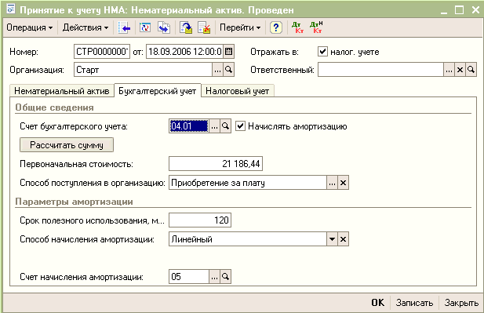Expand amortization method dropdown arrow
484x313 pixels.
332,239
